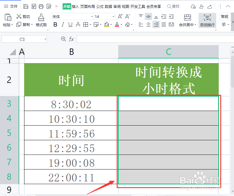This screenshot has height=196, width=234.
Task: Switch to 审阅 Review tab
Action: coord(117,6)
